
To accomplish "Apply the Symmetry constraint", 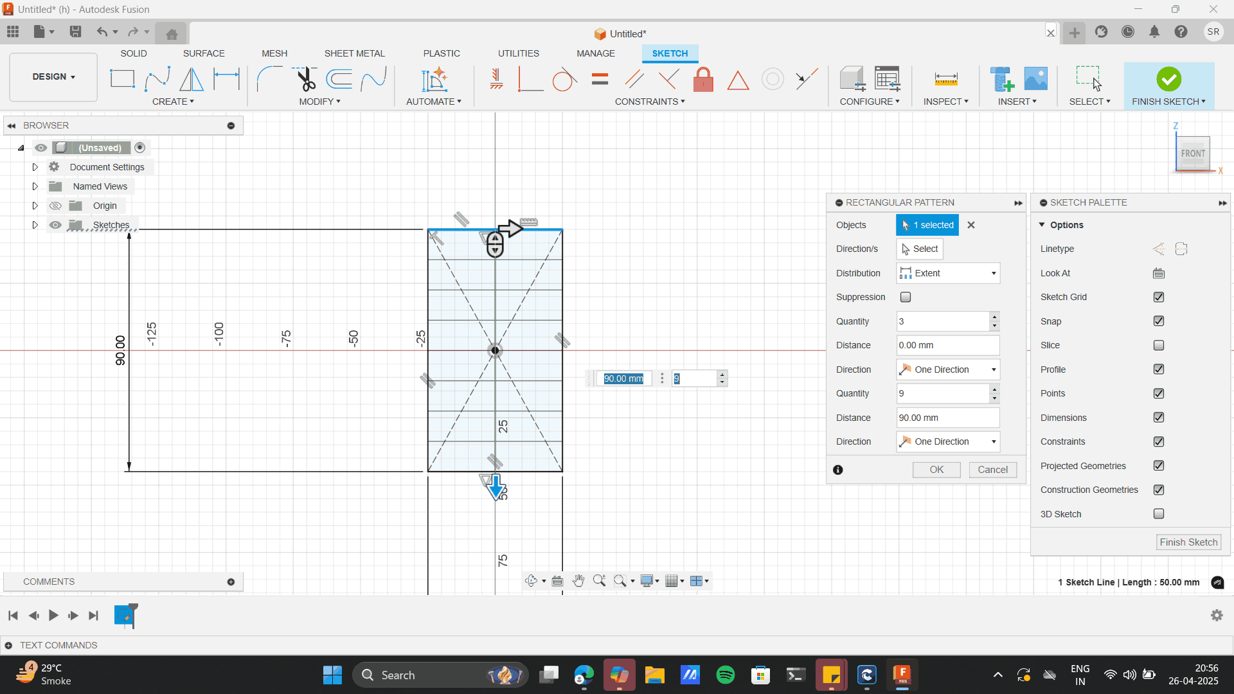I will click(806, 79).
